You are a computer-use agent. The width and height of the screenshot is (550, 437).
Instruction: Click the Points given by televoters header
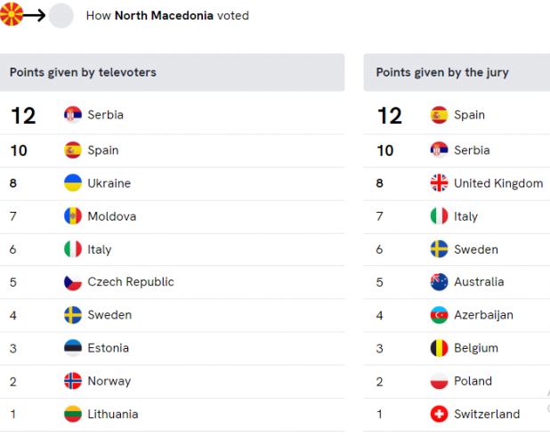coord(173,73)
